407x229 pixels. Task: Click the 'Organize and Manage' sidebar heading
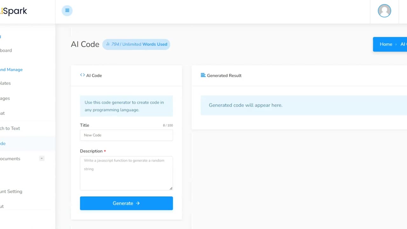(11, 70)
